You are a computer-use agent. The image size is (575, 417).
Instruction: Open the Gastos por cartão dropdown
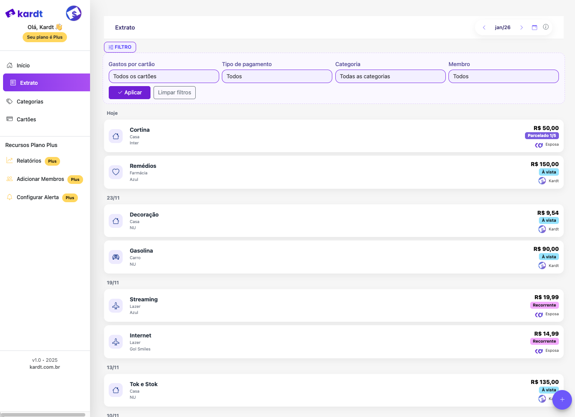(164, 76)
